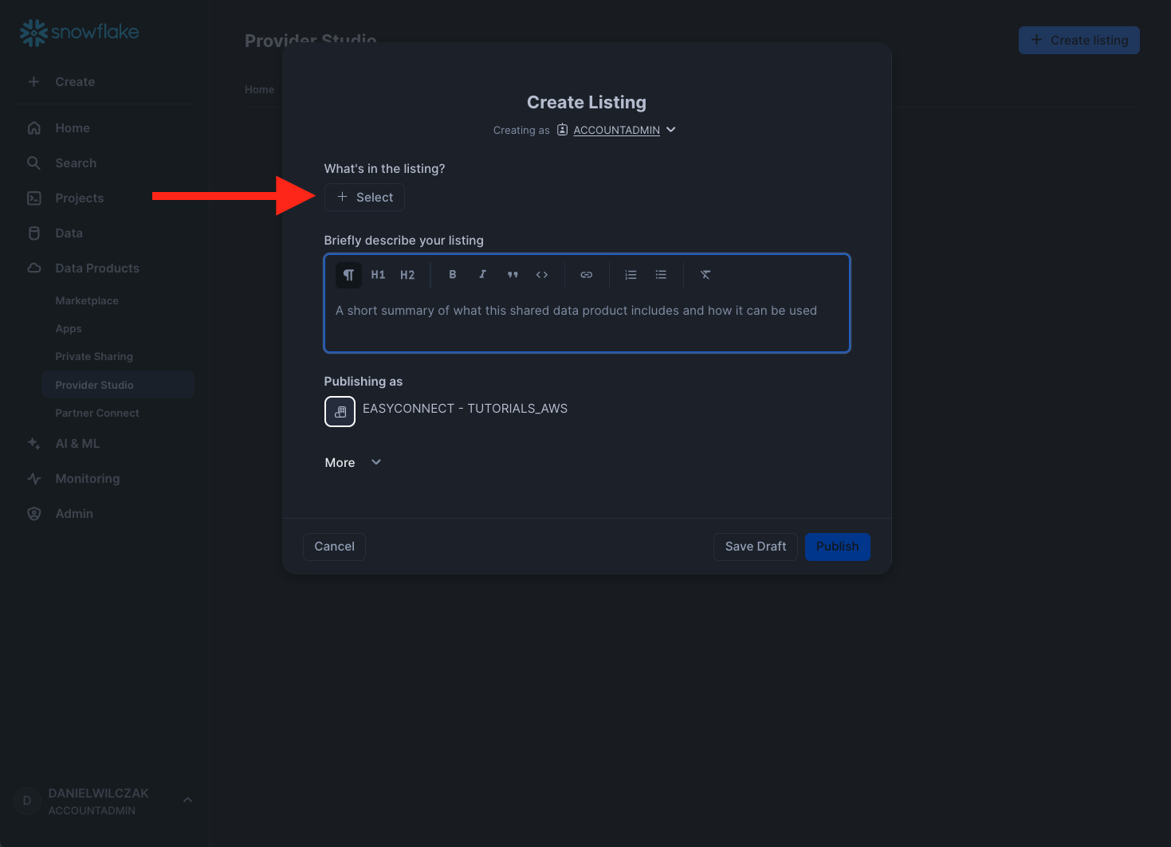Screen dimensions: 1171x847
Task: Start a bulleted list
Action: (661, 275)
